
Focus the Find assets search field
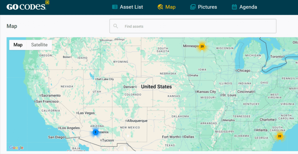click(x=193, y=26)
